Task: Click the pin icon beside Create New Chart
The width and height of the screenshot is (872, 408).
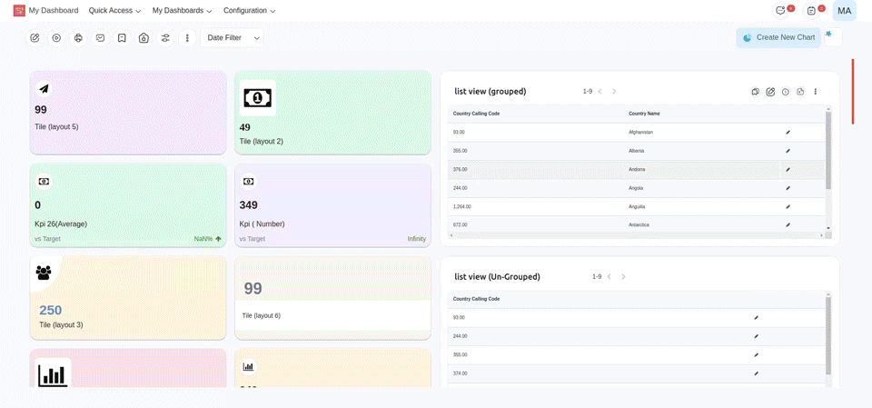Action: tap(828, 35)
